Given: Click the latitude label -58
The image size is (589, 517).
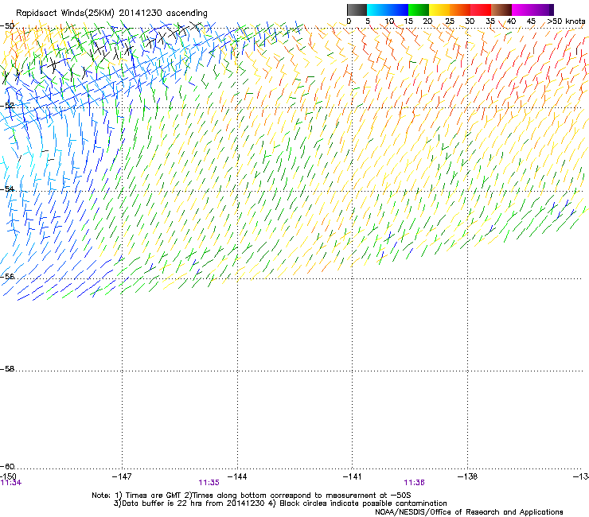Looking at the screenshot, I should [7, 369].
